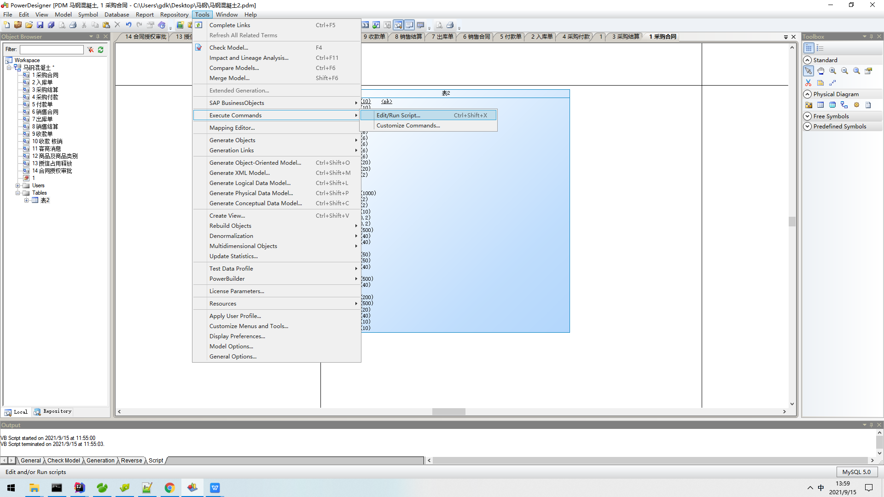Select the View tool in Physical Diagram palette

(832, 105)
